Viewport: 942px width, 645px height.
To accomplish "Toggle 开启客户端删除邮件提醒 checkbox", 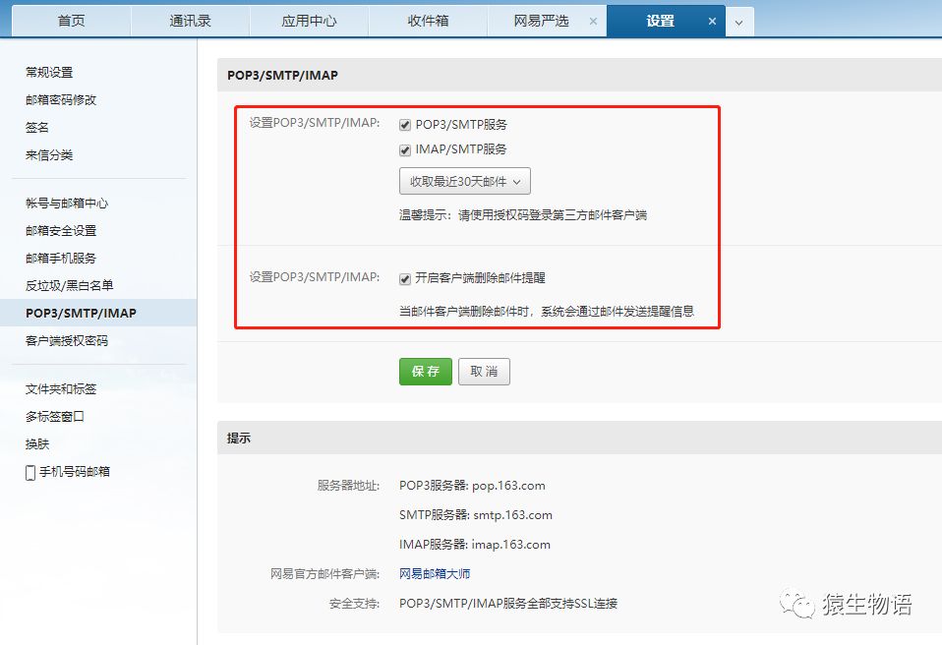I will click(405, 278).
